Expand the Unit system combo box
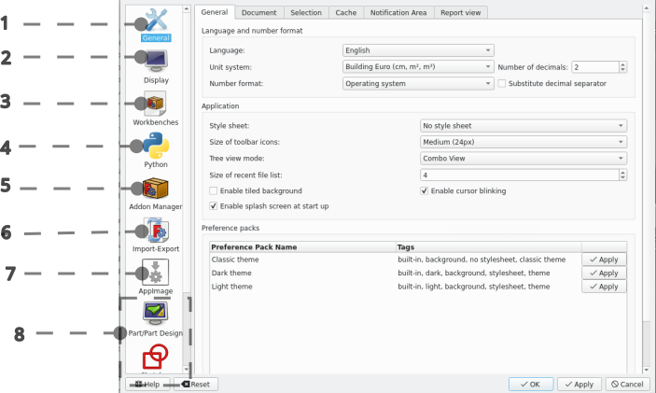The width and height of the screenshot is (656, 393). pyautogui.click(x=417, y=67)
